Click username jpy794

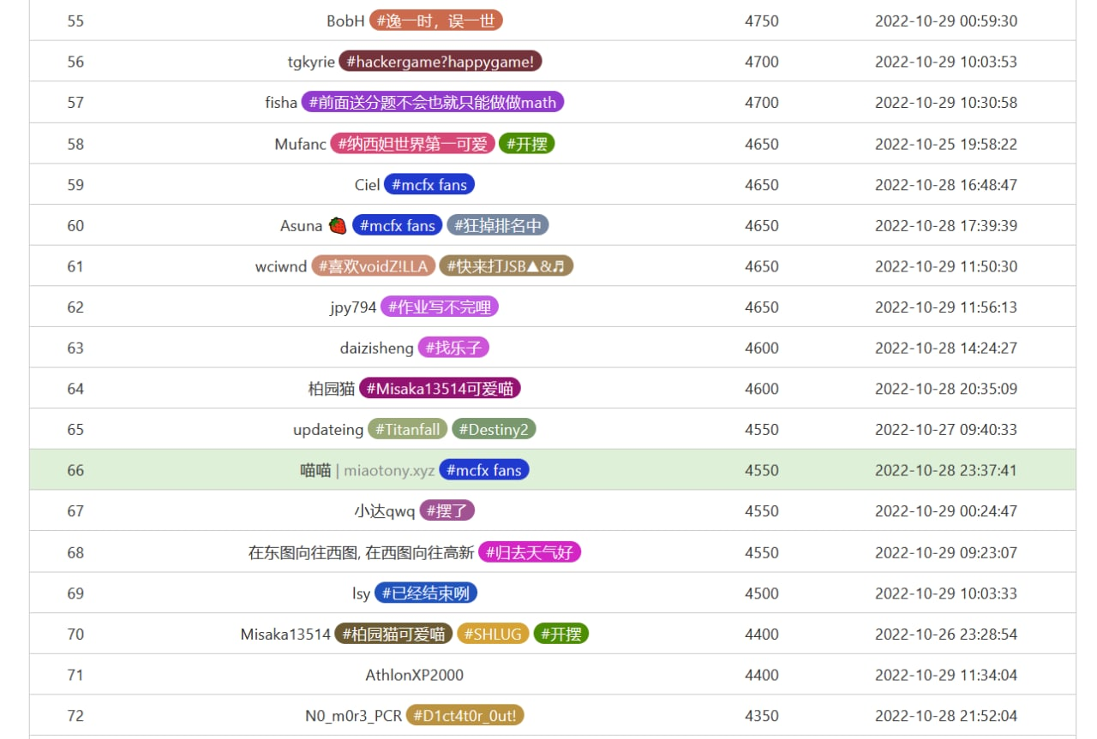pos(353,307)
